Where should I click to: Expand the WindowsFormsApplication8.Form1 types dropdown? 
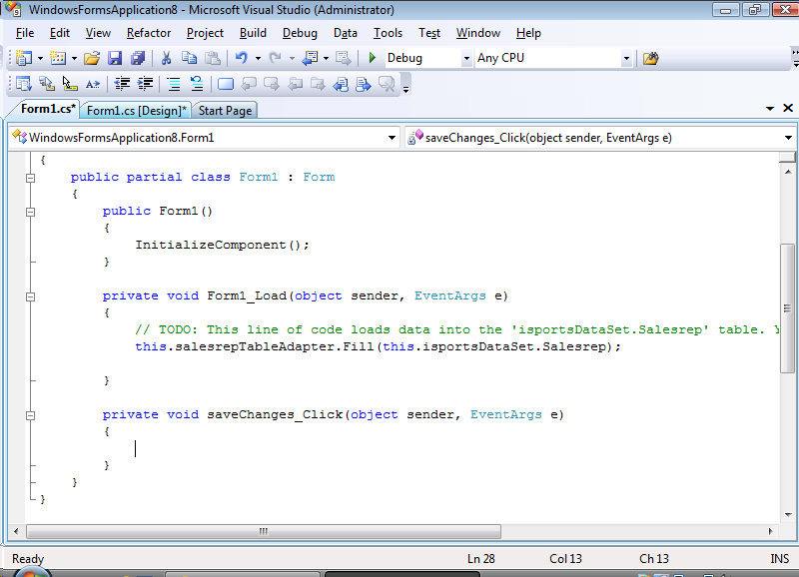pyautogui.click(x=392, y=138)
